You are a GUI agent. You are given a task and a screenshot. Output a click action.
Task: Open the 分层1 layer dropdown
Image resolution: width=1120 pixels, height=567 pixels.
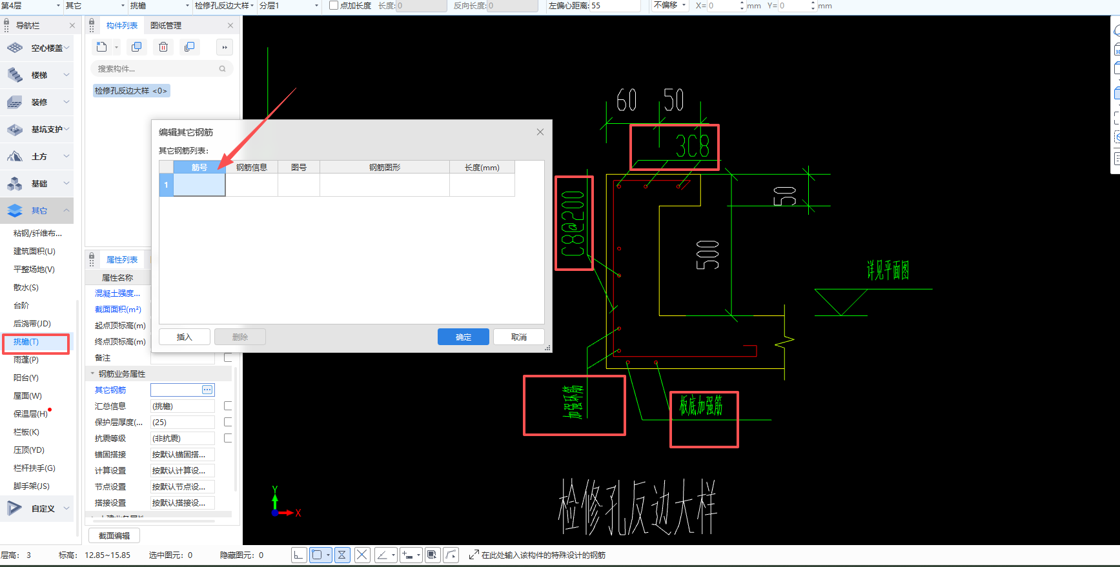click(x=289, y=5)
